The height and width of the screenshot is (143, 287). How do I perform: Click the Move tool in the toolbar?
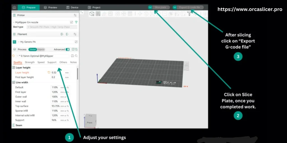point(140,14)
